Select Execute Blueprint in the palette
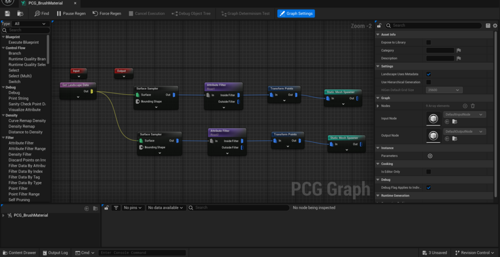 pos(23,42)
